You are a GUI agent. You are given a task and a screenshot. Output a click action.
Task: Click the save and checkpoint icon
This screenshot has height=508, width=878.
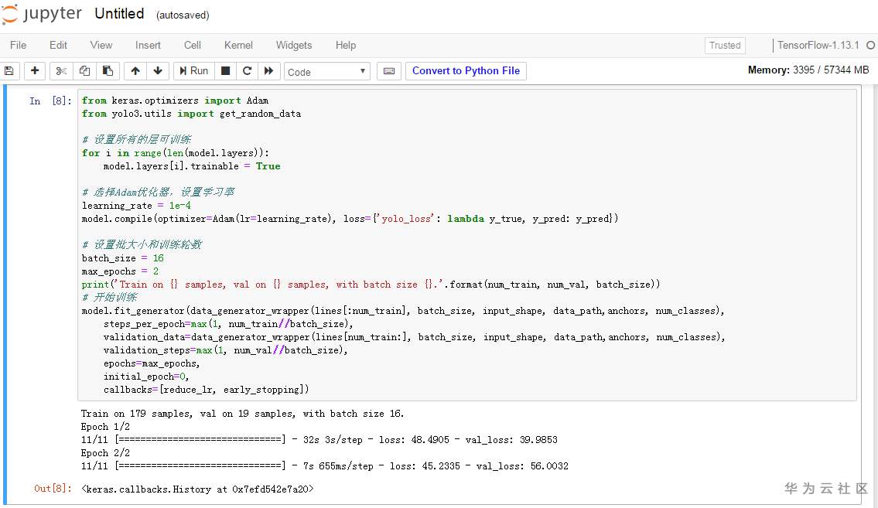coord(9,71)
